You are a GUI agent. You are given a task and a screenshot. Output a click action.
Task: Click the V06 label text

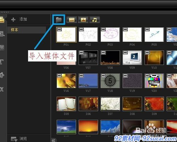(x=66, y=68)
